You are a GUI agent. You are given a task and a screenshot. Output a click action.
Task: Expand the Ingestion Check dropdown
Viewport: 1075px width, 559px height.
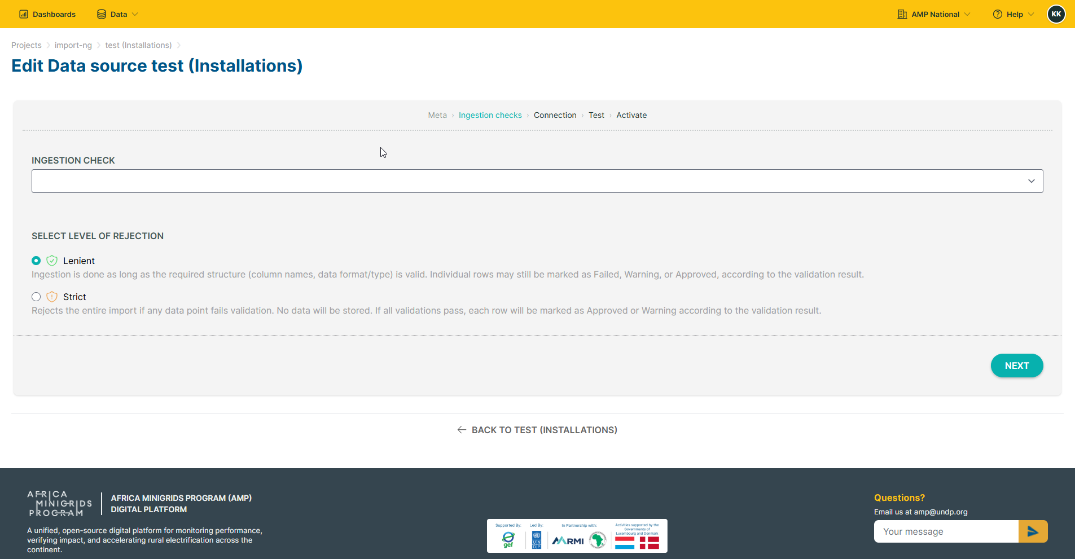(537, 181)
